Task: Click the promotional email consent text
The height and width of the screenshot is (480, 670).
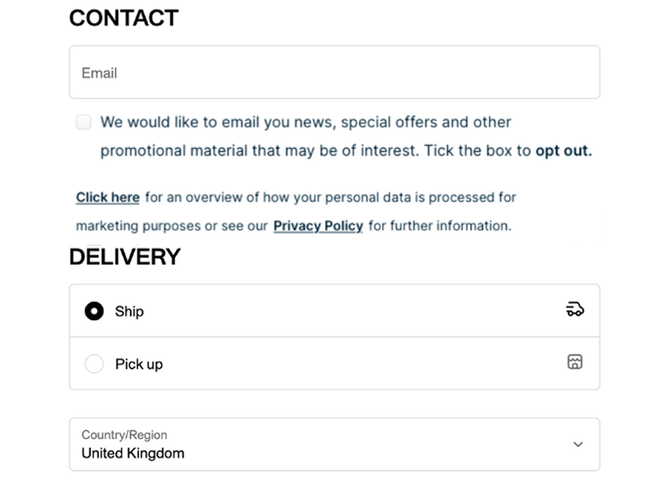Action: [306, 122]
